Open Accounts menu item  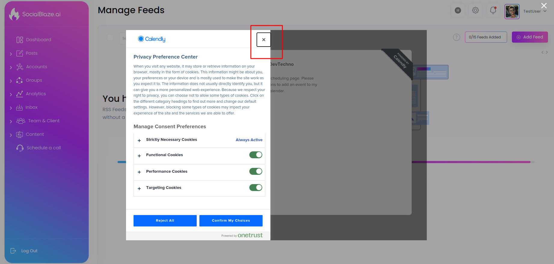36,67
